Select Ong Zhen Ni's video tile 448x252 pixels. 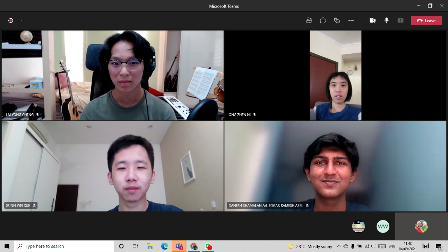click(335, 75)
